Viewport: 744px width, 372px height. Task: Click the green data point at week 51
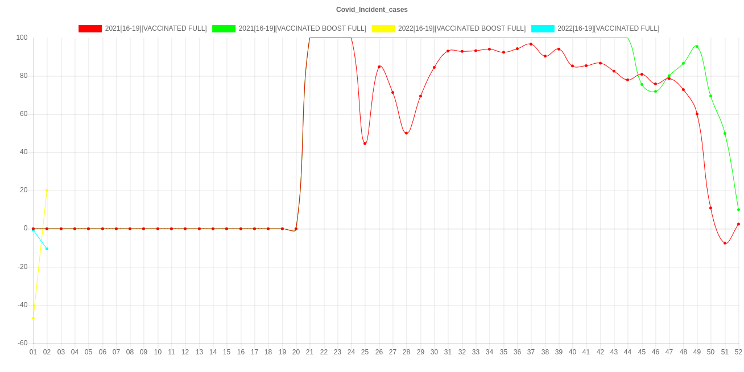pyautogui.click(x=725, y=133)
